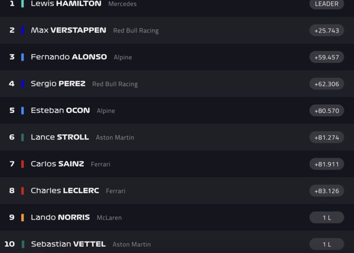This screenshot has width=354, height=253.
Task: Click the +25.743 gap badge
Action: [327, 30]
